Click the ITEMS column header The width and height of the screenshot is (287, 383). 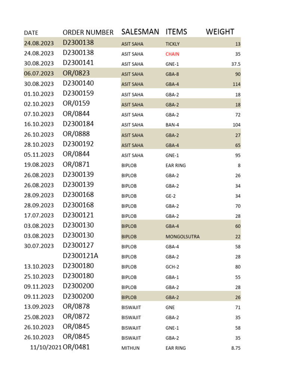[x=176, y=32]
